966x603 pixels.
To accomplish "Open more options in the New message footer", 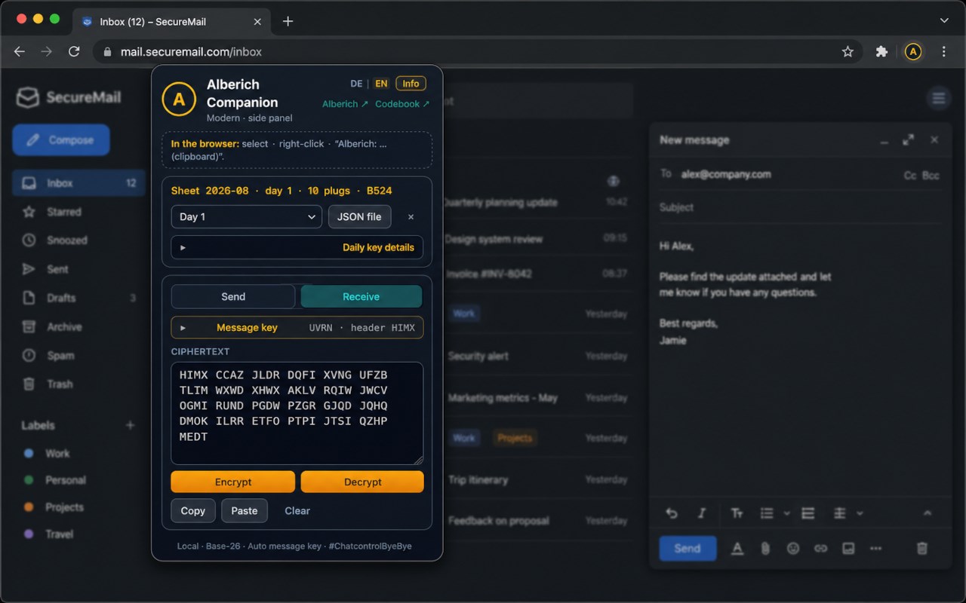I will [875, 549].
